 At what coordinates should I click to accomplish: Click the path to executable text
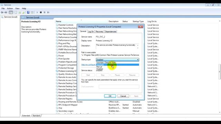pos(110,55)
